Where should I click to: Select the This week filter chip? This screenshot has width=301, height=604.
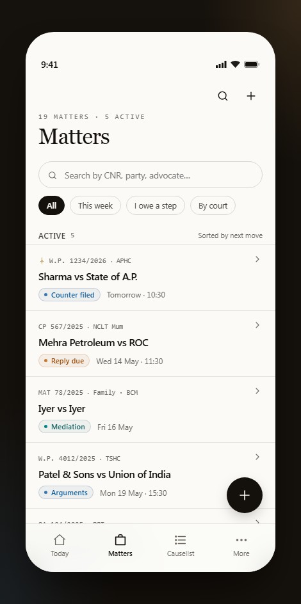coord(95,205)
